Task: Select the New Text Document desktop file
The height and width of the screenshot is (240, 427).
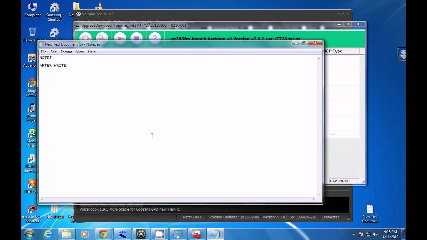Action: tap(370, 214)
